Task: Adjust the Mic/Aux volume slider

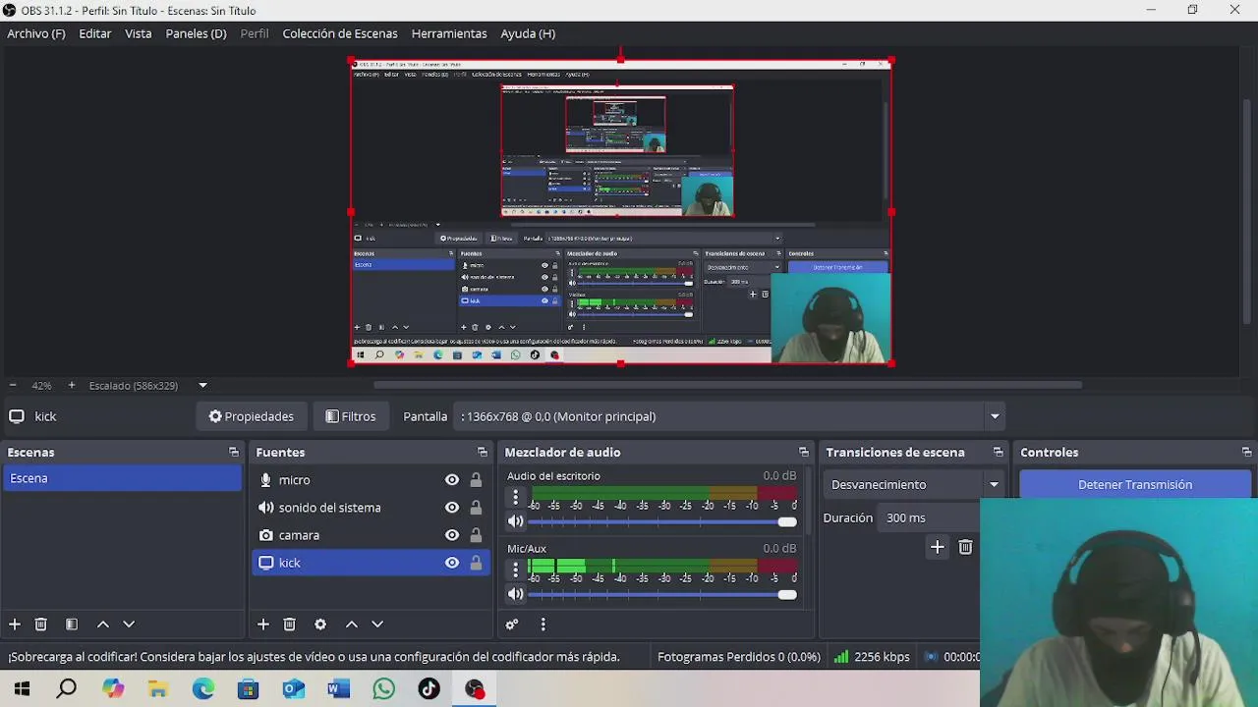Action: [662, 594]
